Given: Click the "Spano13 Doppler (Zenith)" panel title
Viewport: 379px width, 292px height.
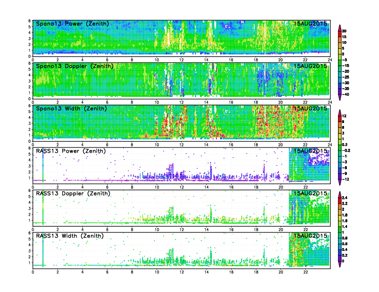Looking at the screenshot, I should [75, 66].
